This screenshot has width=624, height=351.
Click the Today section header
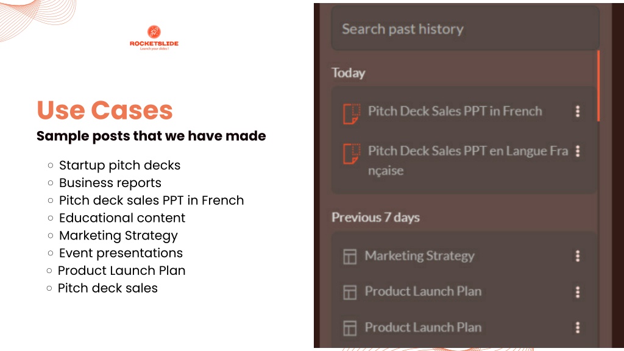point(348,73)
